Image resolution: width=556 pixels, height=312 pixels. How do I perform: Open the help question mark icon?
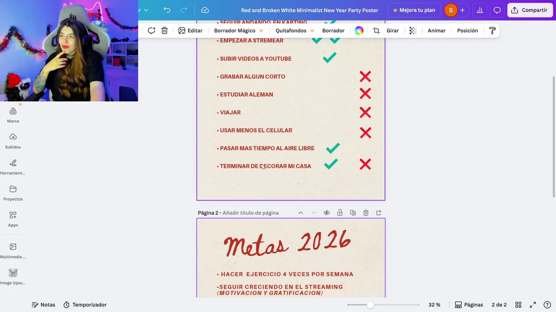point(547,305)
